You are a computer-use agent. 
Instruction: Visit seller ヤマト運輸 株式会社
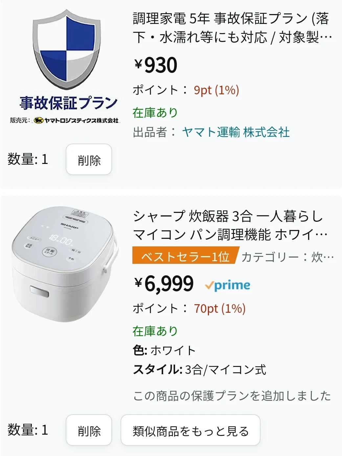click(x=236, y=132)
